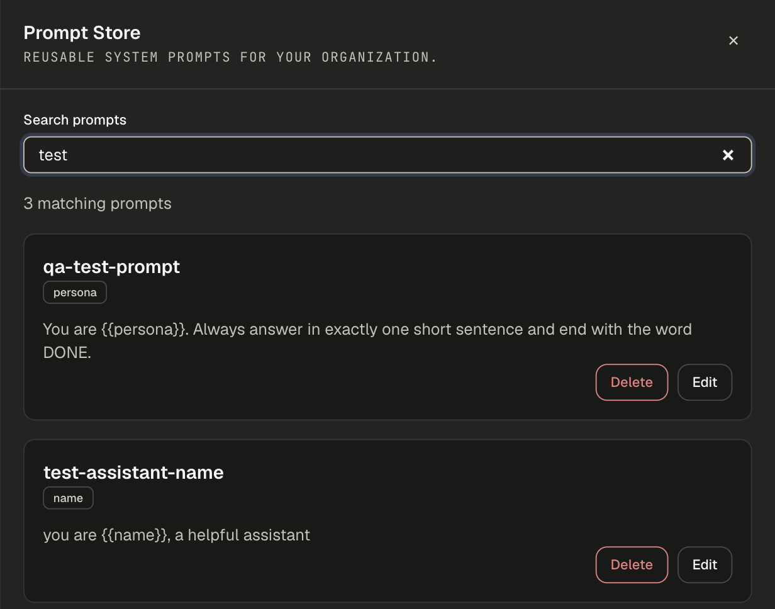The width and height of the screenshot is (775, 609).
Task: Edit the test-assistant-name prompt
Action: pos(705,564)
